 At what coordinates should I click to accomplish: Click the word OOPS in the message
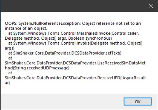point(11,23)
